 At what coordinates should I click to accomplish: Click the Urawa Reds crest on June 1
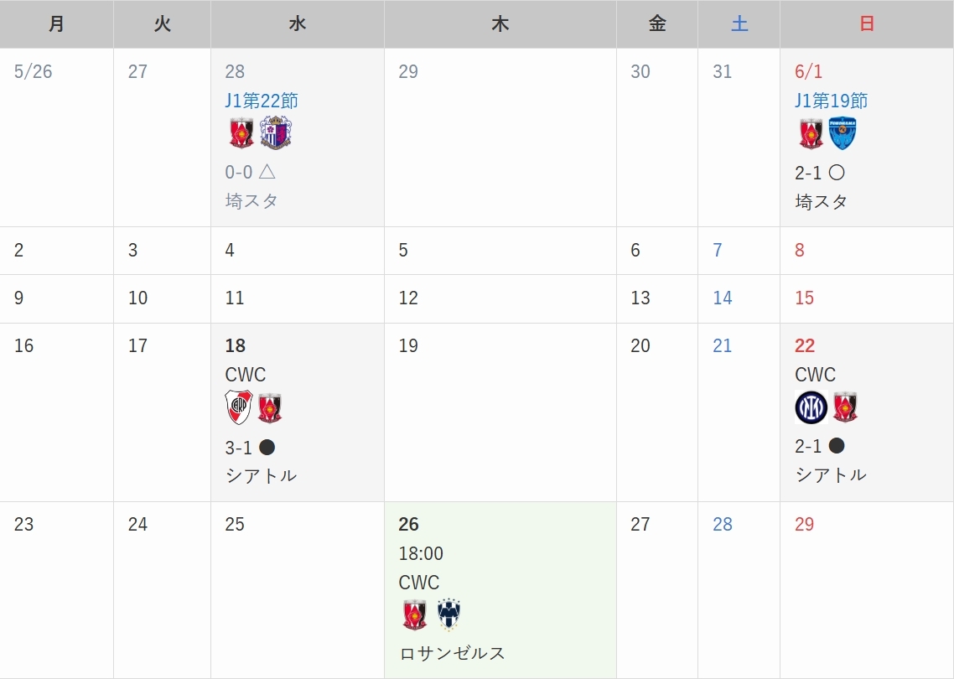[x=811, y=133]
